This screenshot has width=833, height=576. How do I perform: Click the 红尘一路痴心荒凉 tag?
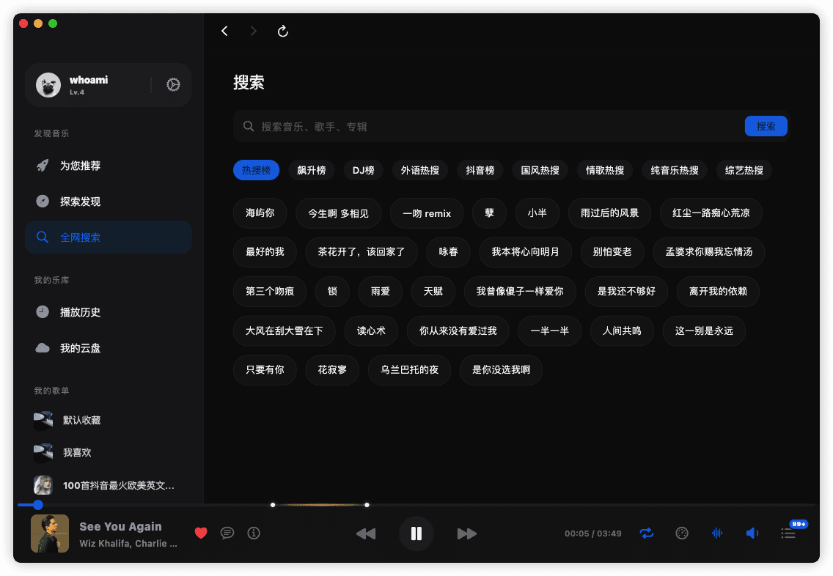pos(711,213)
